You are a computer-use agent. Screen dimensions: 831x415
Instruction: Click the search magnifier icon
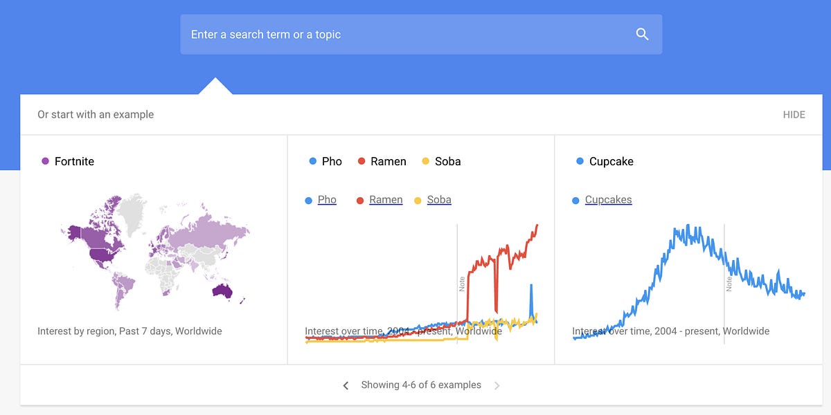[641, 33]
